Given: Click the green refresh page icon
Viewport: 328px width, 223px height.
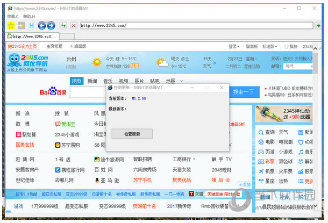Looking at the screenshot, I should pos(62,25).
